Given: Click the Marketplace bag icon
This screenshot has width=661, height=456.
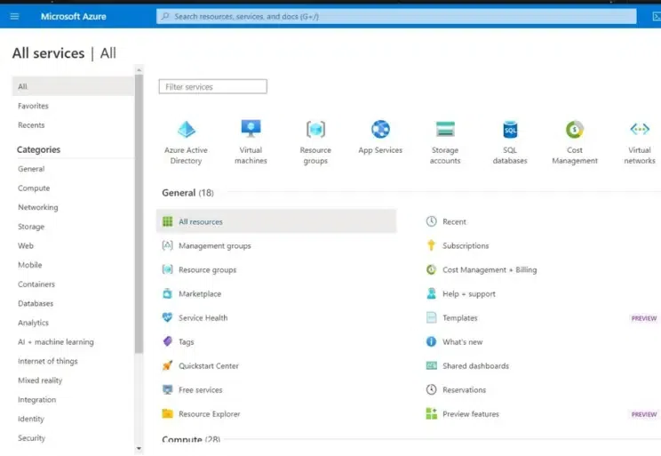Looking at the screenshot, I should pyautogui.click(x=167, y=293).
